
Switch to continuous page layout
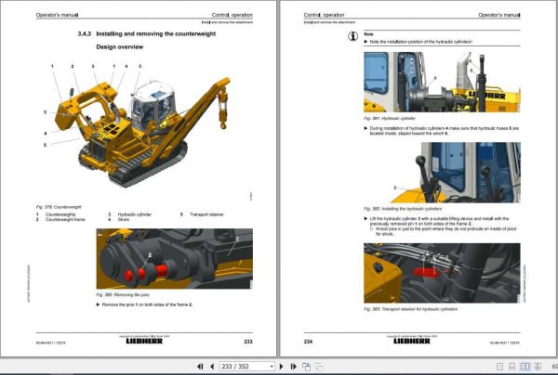point(512,367)
